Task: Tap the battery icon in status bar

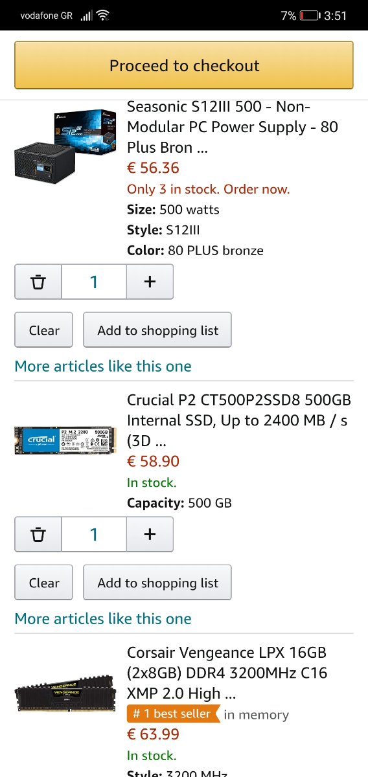Action: click(311, 16)
